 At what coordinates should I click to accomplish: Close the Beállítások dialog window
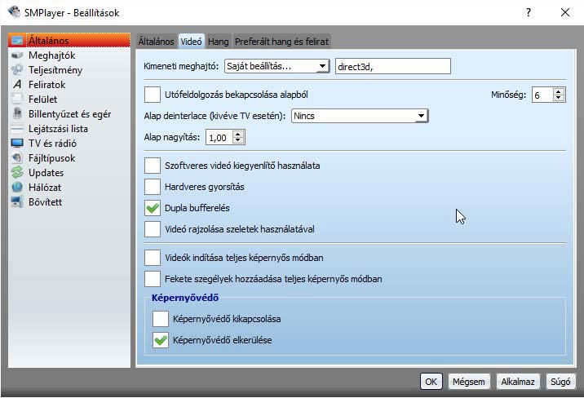[565, 13]
